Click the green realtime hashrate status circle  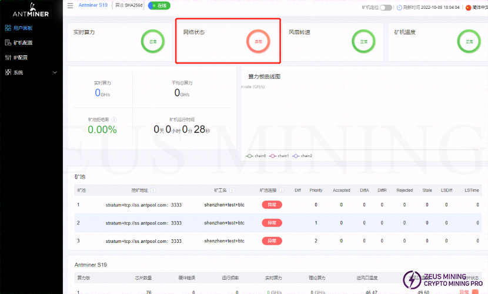[x=152, y=42]
